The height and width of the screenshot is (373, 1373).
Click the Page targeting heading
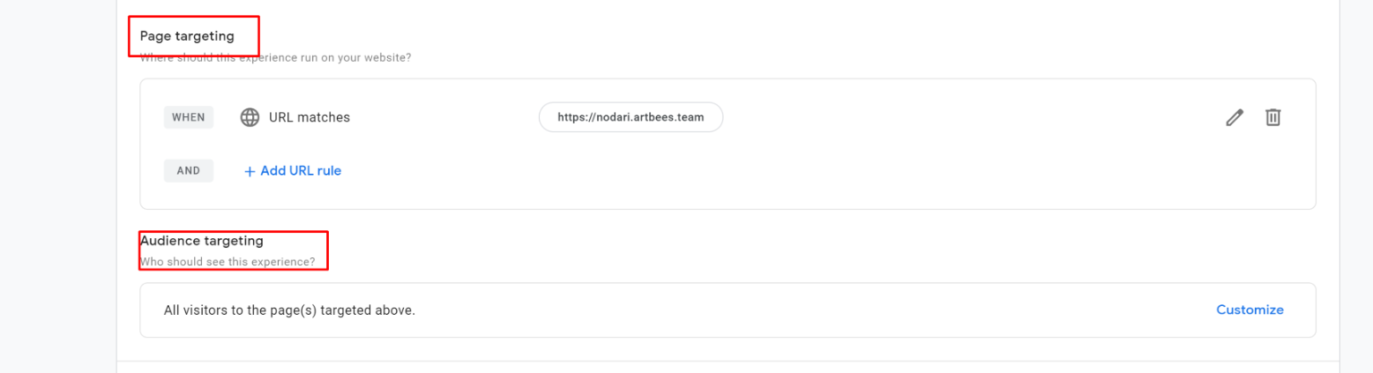187,36
